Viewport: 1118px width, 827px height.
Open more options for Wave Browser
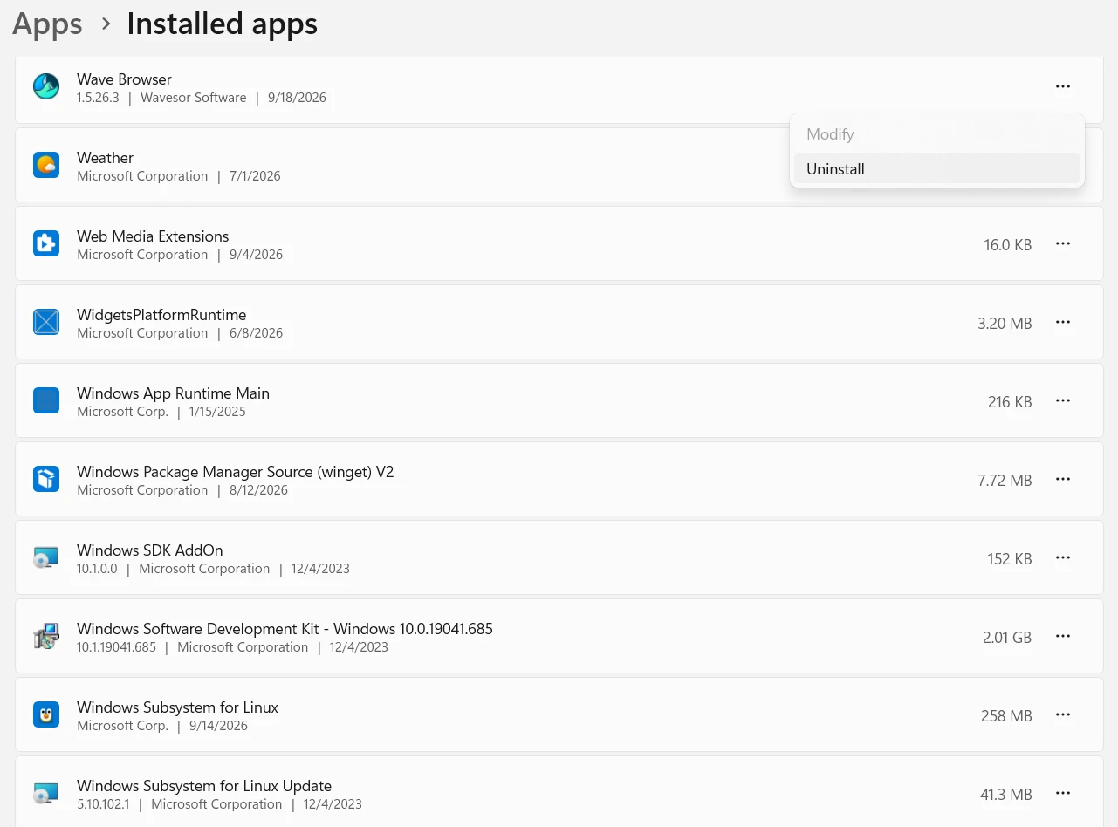point(1062,86)
